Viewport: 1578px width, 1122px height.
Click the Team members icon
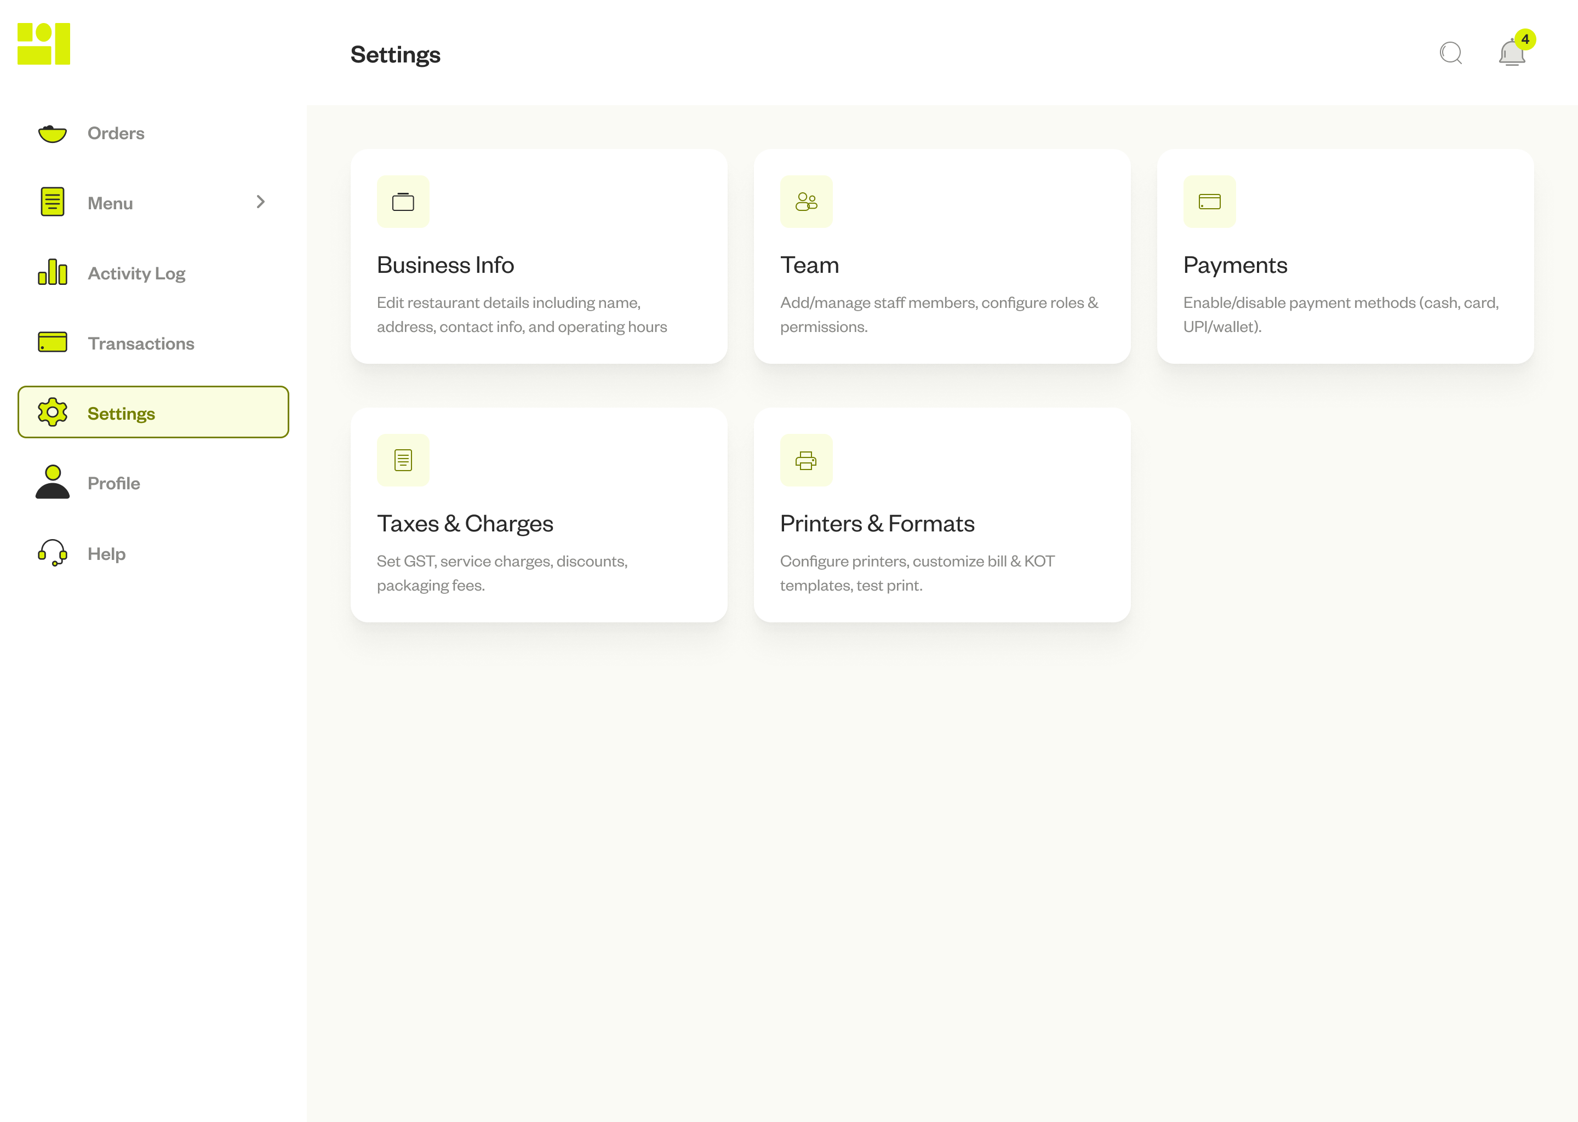point(807,202)
